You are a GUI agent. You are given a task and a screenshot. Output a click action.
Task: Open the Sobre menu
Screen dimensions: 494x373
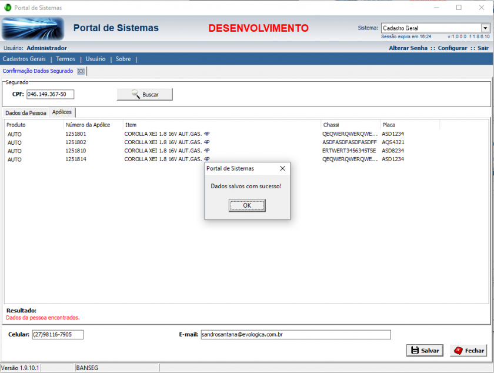[123, 59]
